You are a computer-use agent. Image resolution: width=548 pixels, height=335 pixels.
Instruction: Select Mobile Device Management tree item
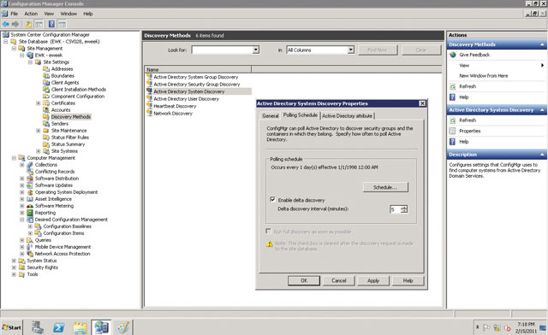click(63, 247)
